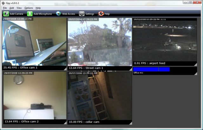This screenshot has height=130, width=203.
Task: Open the Help menu in menu bar
Action: (x=38, y=8)
